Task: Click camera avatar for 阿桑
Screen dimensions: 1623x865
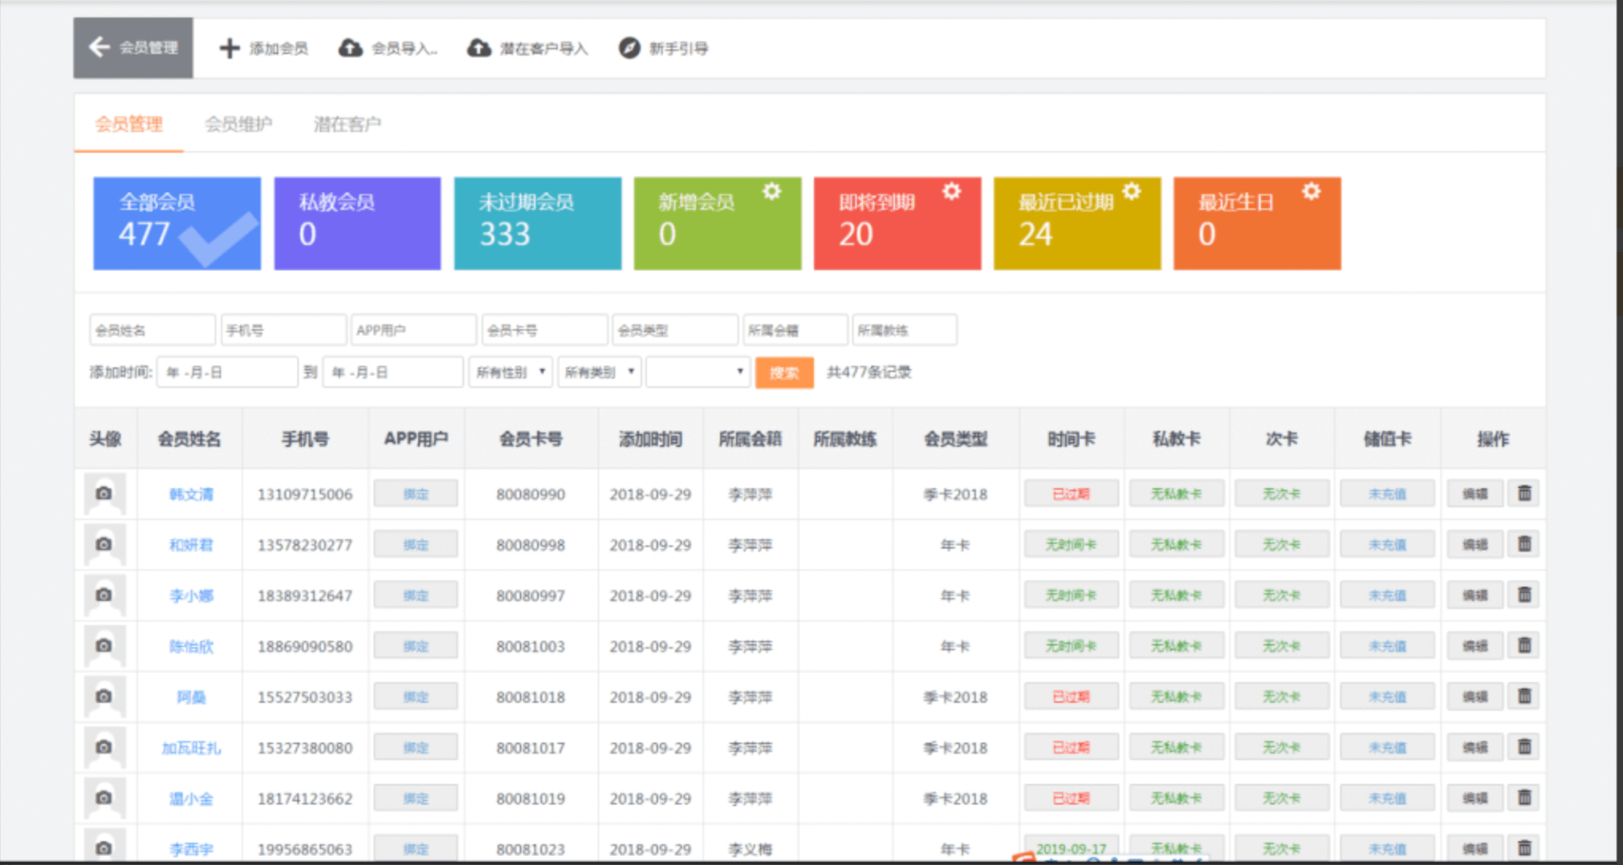Action: 104,696
